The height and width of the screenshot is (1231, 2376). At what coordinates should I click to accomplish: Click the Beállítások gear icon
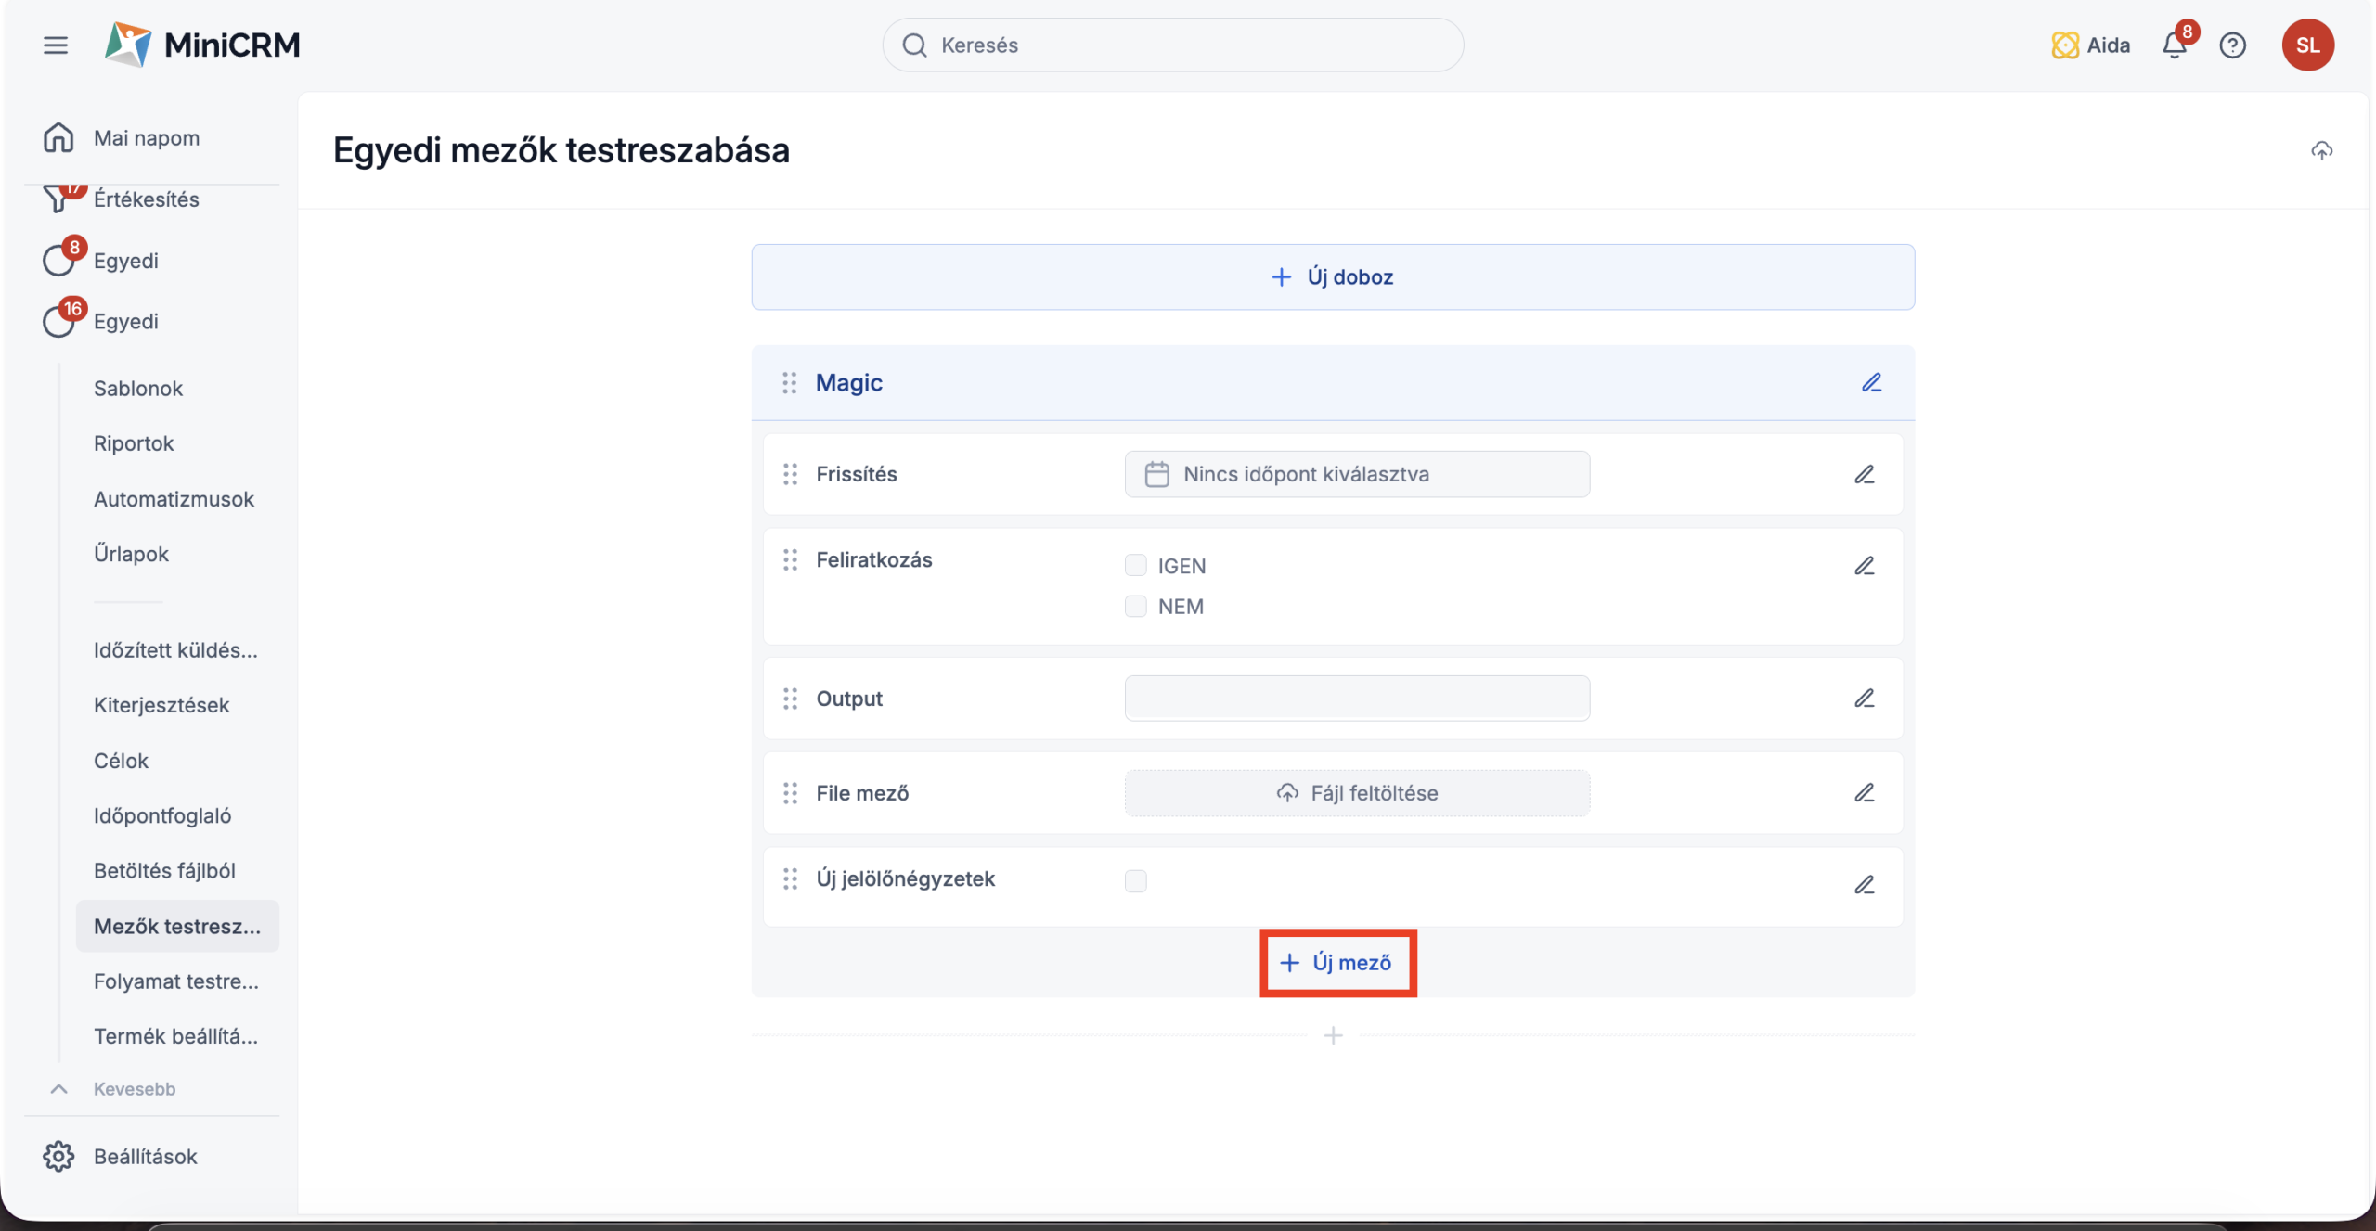[58, 1156]
